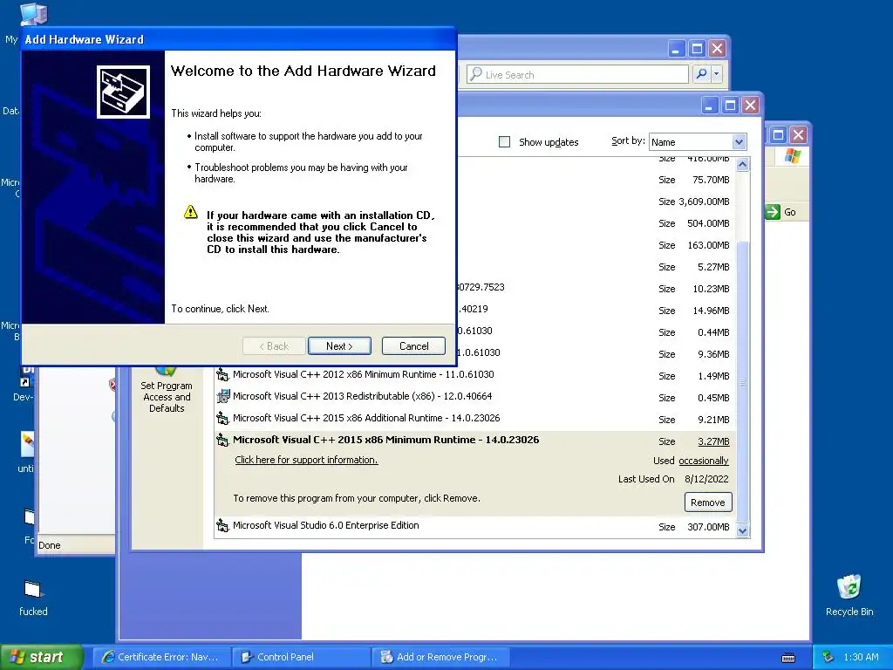Click icon of Visual Studio 6.0 Enterprise
Image resolution: width=893 pixels, height=670 pixels.
[222, 525]
